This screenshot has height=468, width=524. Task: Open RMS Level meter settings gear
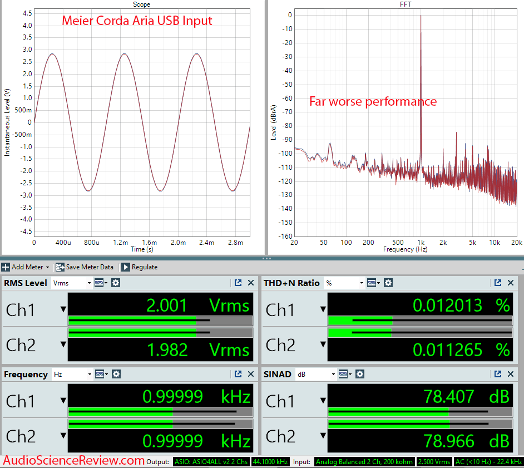coord(116,283)
